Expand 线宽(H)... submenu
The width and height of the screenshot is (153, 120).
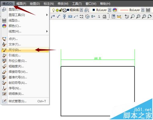[25, 31]
